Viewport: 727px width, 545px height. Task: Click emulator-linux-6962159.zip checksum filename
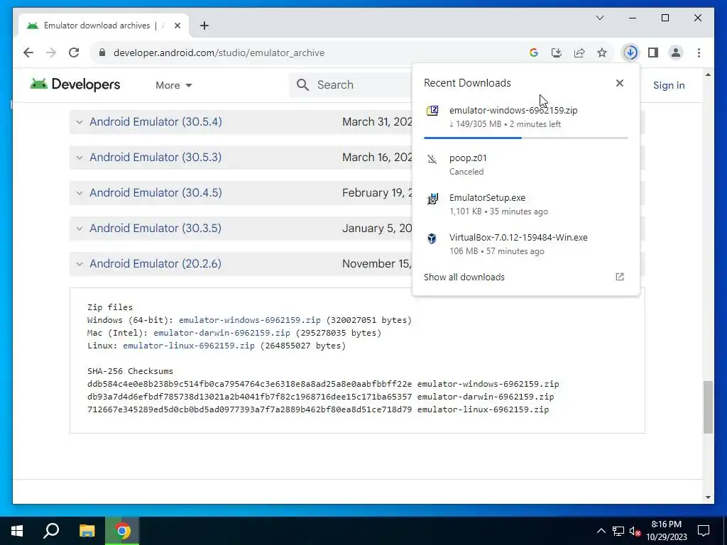tap(483, 409)
